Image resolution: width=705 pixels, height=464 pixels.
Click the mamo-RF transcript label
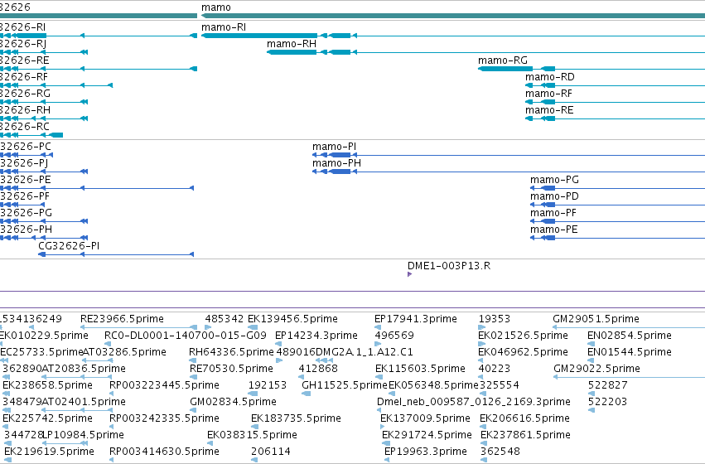[549, 94]
